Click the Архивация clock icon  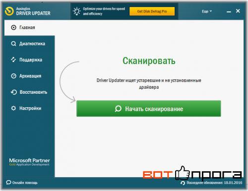[x=13, y=76]
